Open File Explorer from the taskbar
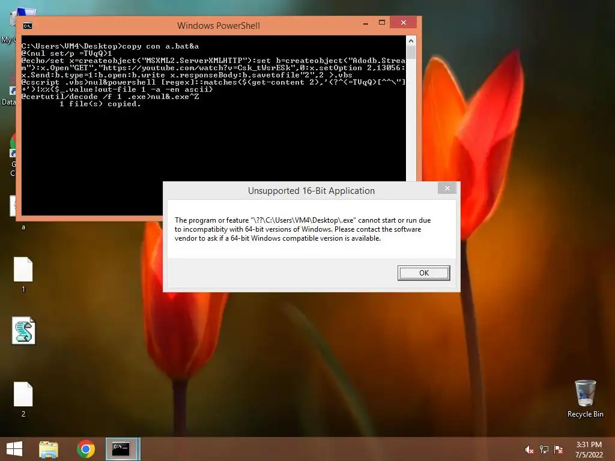The width and height of the screenshot is (615, 461). [49, 449]
